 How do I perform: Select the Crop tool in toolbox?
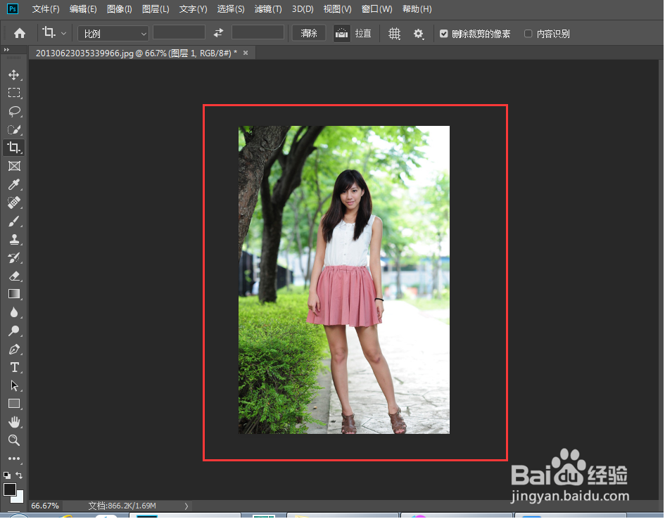[x=14, y=148]
